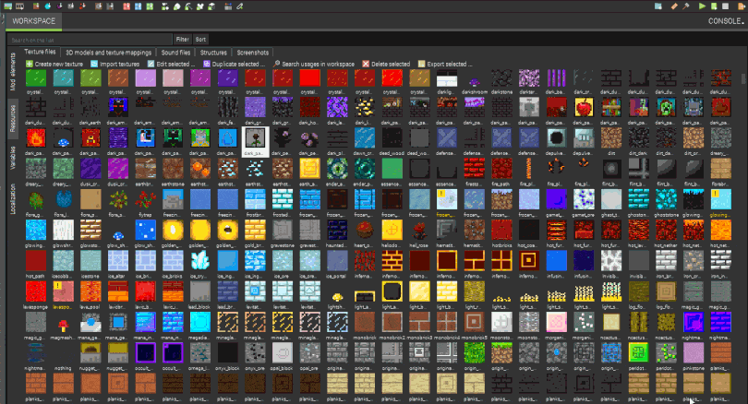The image size is (748, 404).
Task: Click the hammer build icon
Action: pyautogui.click(x=686, y=6)
